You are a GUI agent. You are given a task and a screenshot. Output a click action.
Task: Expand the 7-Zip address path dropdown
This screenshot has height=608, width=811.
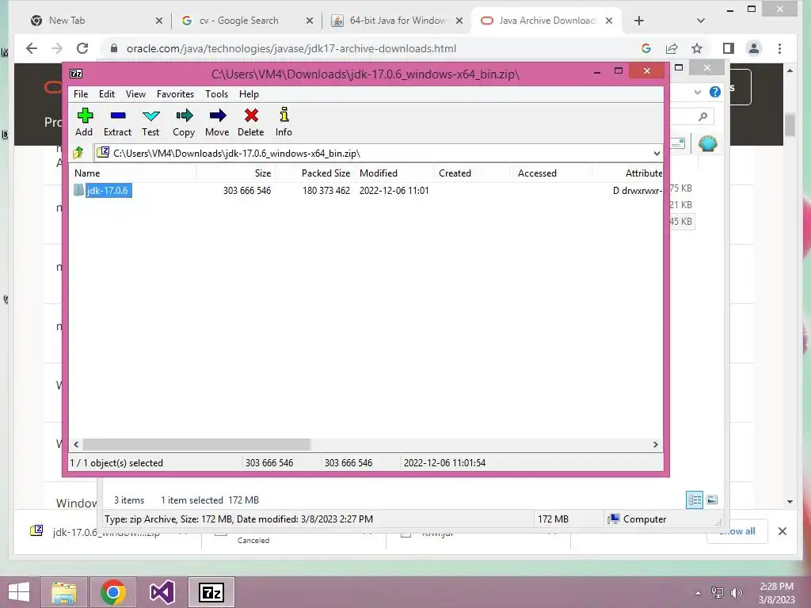657,154
